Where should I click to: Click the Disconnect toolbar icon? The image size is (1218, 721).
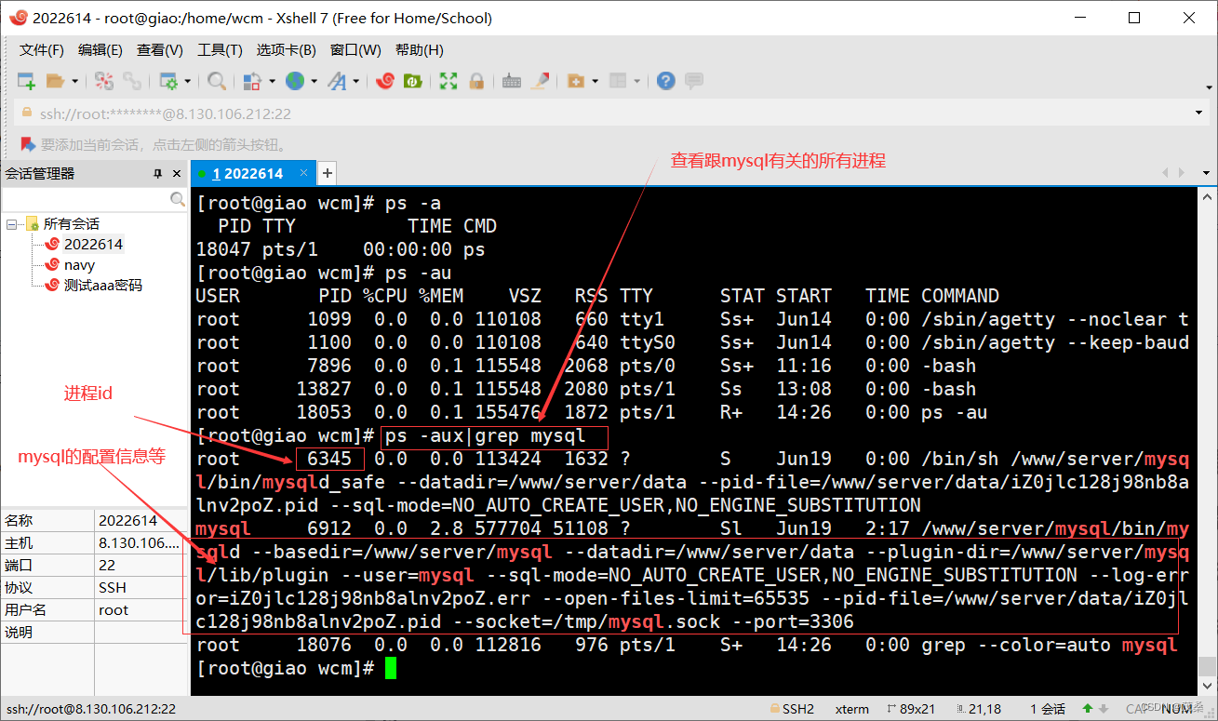click(104, 81)
